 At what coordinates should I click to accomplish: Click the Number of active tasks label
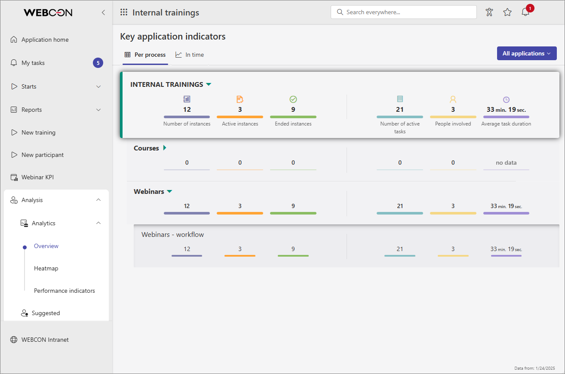(x=400, y=128)
